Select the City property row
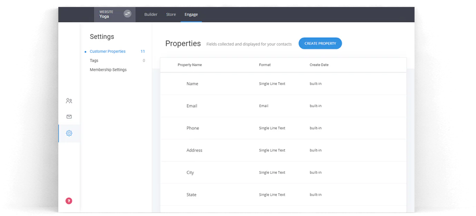 tap(190, 172)
